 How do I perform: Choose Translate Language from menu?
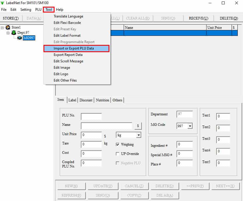[x=77, y=16]
